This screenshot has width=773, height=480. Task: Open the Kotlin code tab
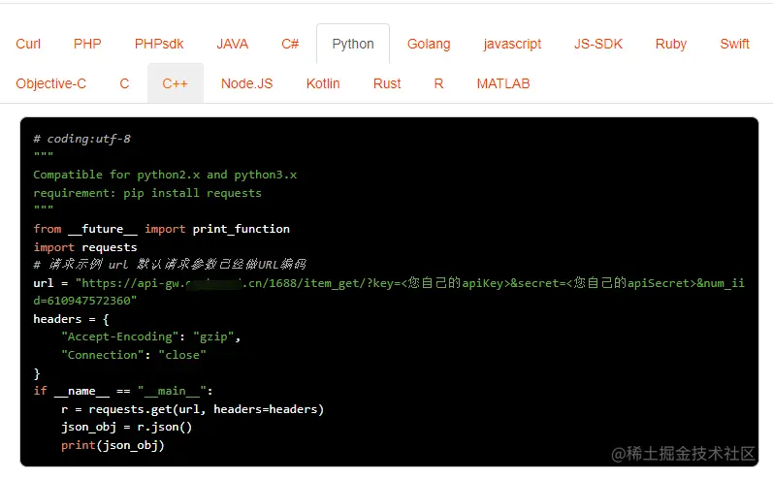pos(323,83)
